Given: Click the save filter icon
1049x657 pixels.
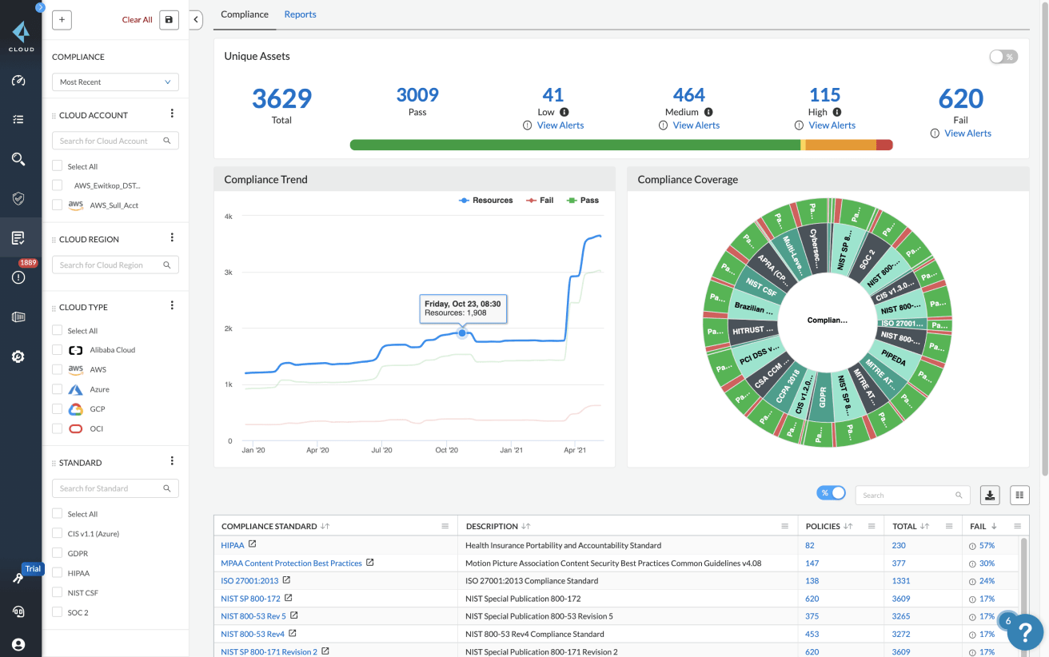Looking at the screenshot, I should [169, 20].
